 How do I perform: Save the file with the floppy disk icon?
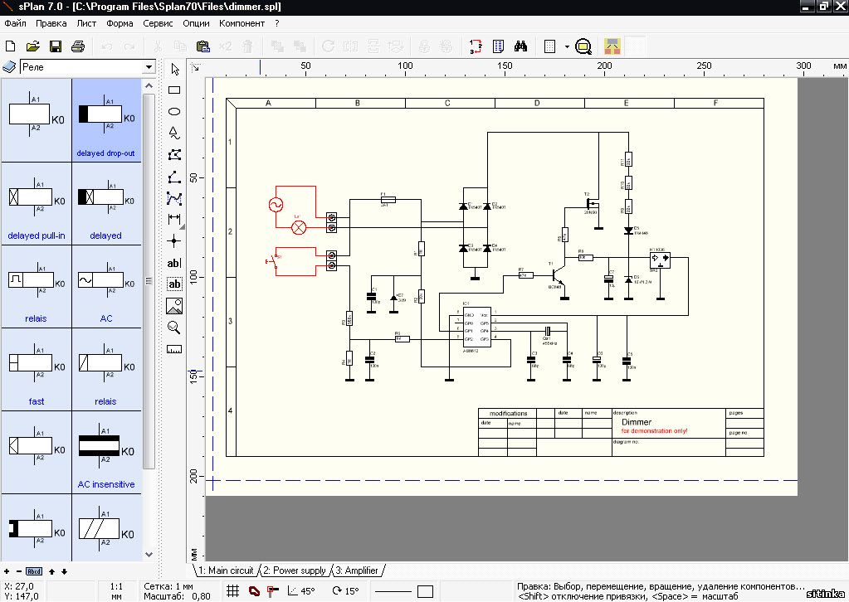click(x=56, y=46)
